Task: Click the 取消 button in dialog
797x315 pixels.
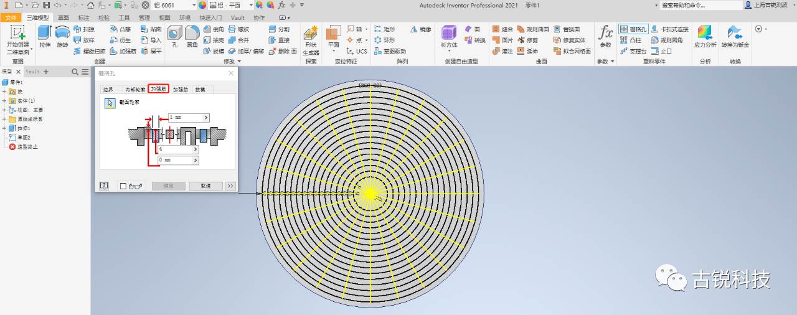Action: [x=205, y=186]
